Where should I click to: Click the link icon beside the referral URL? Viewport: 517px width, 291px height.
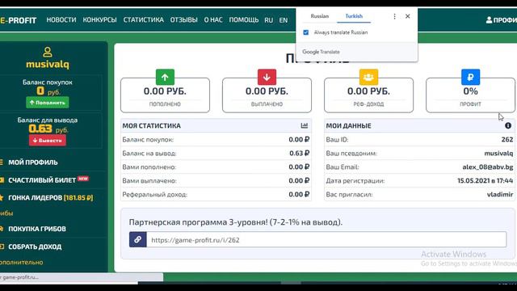[x=138, y=239]
